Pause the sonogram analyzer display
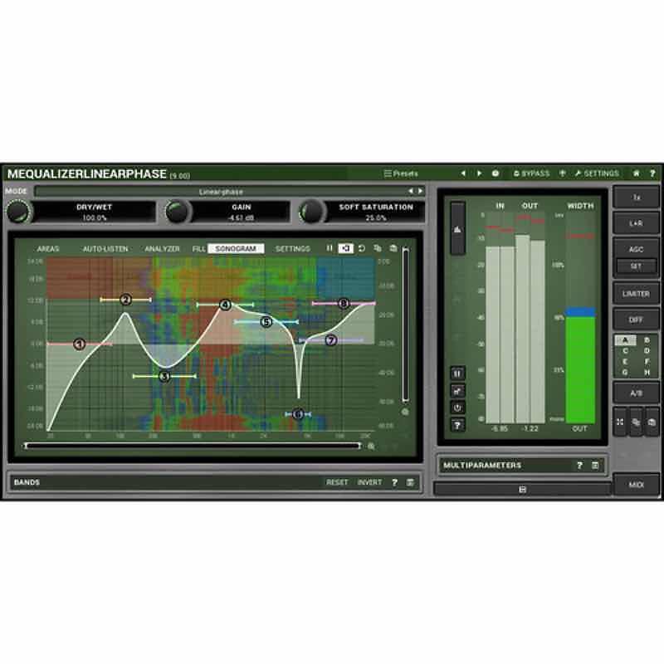664x664 pixels. click(329, 247)
